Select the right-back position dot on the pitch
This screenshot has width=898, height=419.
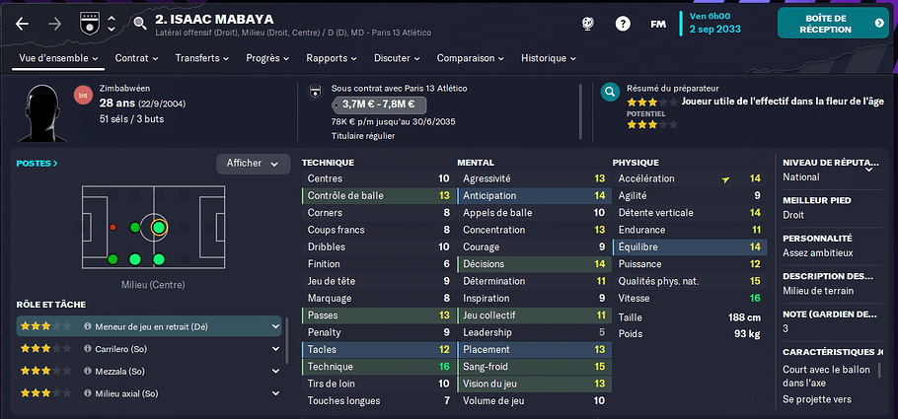pos(112,259)
